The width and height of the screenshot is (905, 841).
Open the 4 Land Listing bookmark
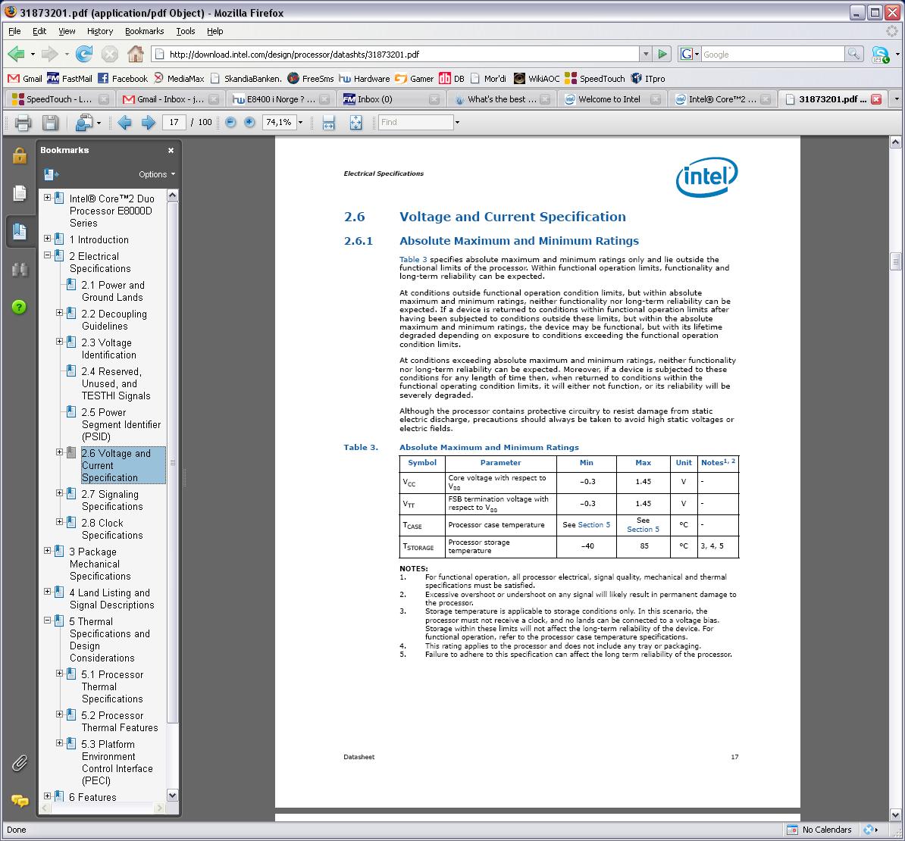coord(111,599)
